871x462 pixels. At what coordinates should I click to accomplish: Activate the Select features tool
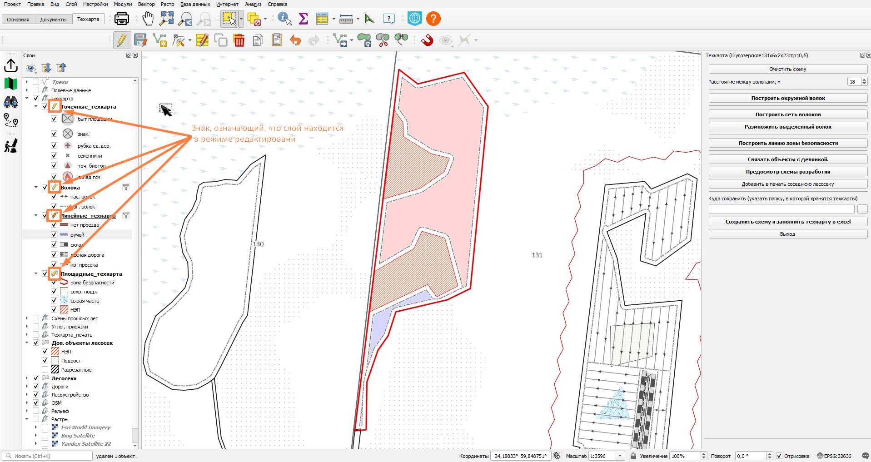[229, 19]
